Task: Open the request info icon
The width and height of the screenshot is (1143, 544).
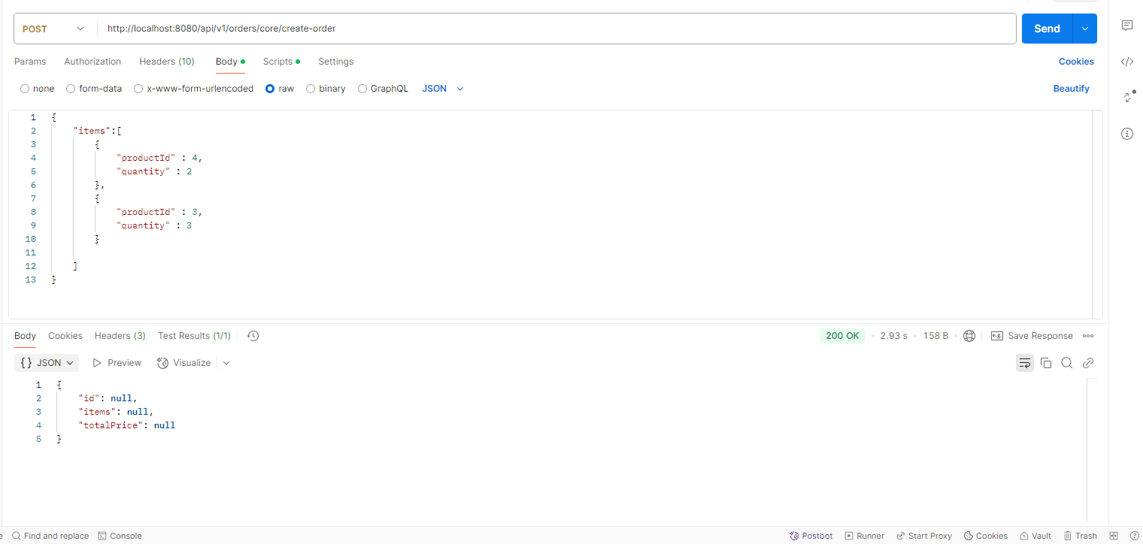Action: coord(1126,134)
